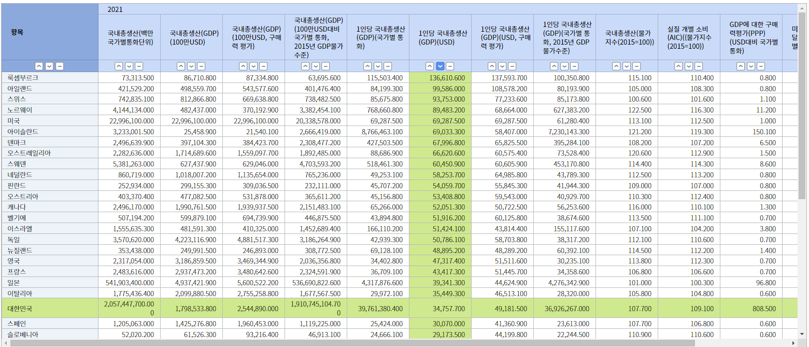Sort 실질 개별 소비(AIC) column ascending
809x347 pixels.
(x=678, y=66)
